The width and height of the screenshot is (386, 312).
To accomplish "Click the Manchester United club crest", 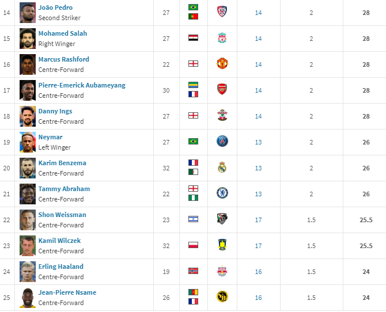I will [x=222, y=64].
